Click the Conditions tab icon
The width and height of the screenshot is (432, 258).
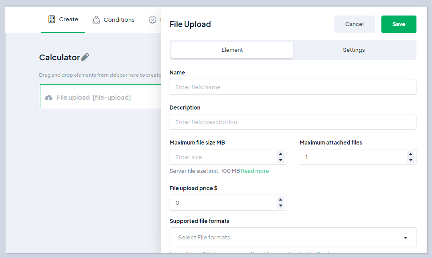96,20
